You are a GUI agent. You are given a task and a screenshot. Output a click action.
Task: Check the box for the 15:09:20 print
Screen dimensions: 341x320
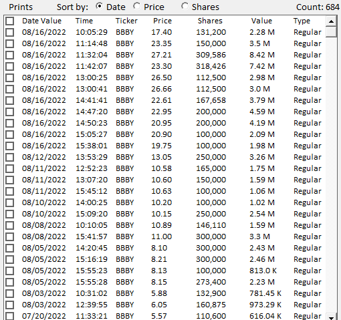pos(10,214)
